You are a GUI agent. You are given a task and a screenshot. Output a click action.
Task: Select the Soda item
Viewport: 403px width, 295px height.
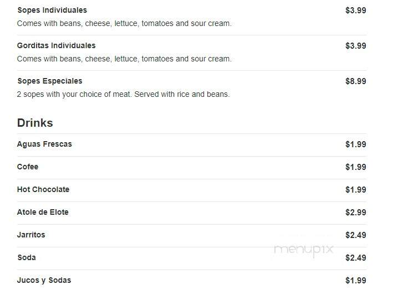(27, 257)
